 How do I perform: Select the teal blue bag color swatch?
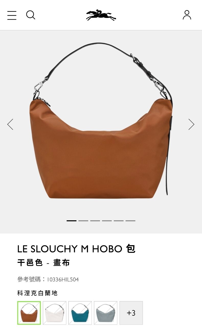80,313
